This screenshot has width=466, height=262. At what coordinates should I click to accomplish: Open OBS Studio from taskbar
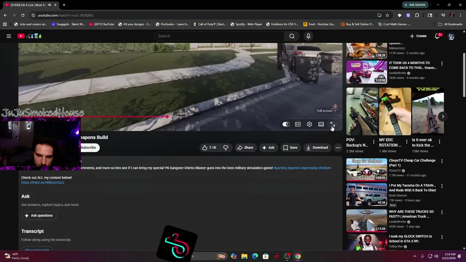click(x=287, y=256)
